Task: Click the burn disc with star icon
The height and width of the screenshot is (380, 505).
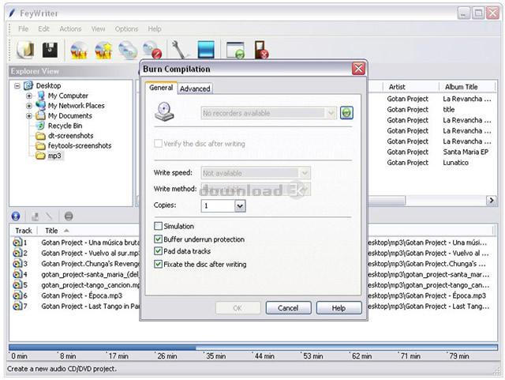Action: click(103, 51)
